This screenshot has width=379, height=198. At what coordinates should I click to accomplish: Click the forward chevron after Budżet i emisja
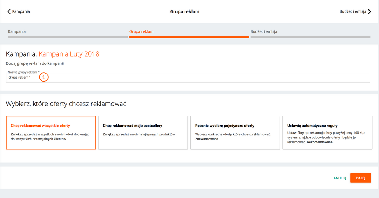tap(369, 12)
